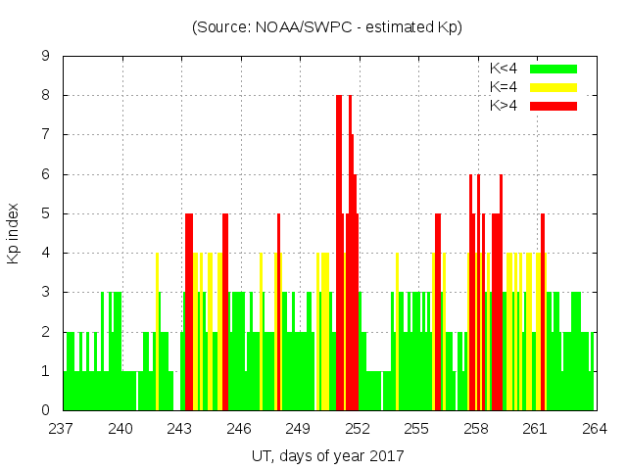Image resolution: width=627 pixels, height=470 pixels.
Task: Select the 243 tick label on x-axis
Action: tap(180, 429)
